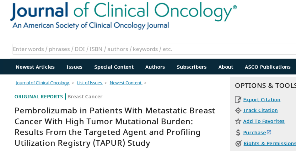
Task: Click the Export Citation icon
Action: [238, 100]
